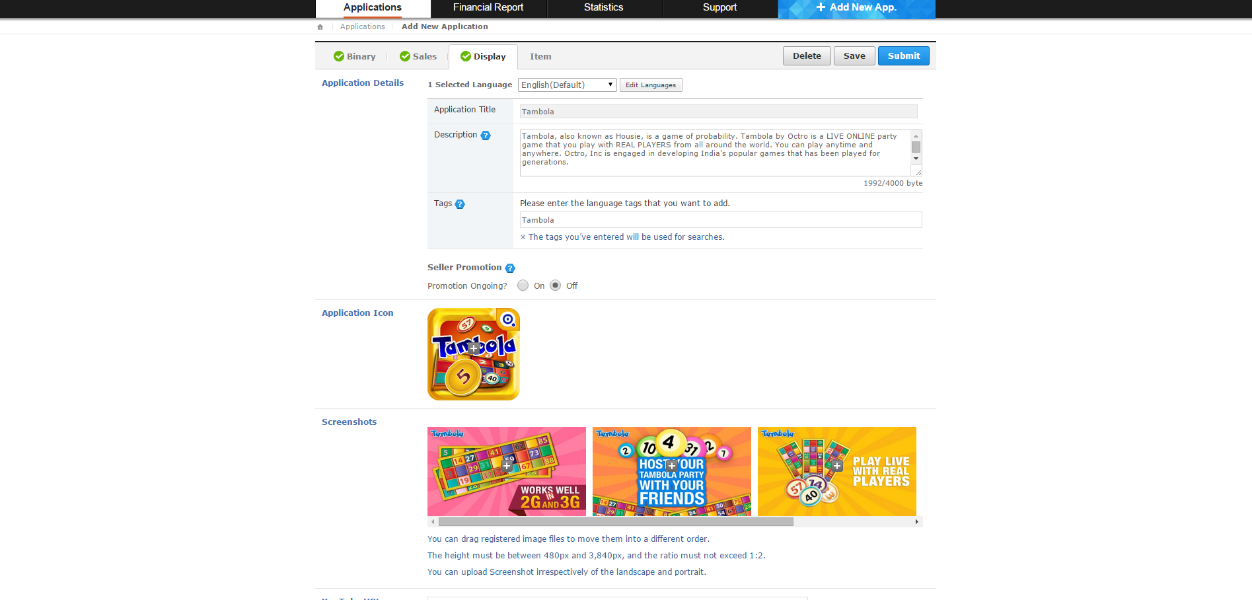Open the Financial Report menu

[x=488, y=8]
